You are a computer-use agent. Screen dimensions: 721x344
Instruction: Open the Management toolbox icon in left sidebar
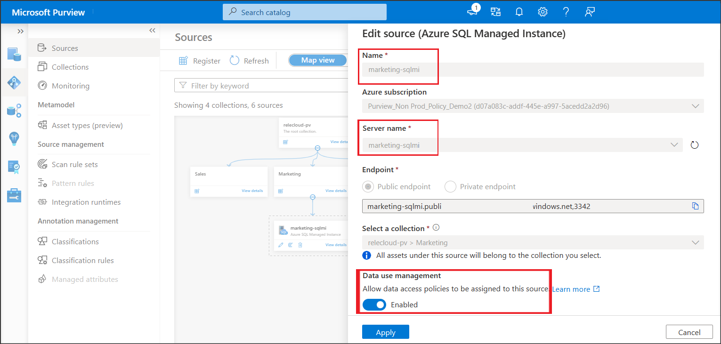pyautogui.click(x=14, y=195)
